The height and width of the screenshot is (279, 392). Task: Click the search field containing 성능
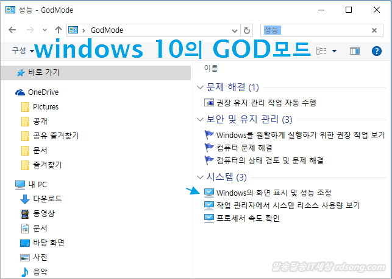point(314,30)
